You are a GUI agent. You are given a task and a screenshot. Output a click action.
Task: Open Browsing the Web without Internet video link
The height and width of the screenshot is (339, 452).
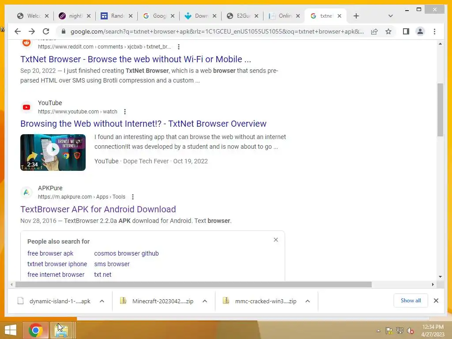tap(143, 124)
